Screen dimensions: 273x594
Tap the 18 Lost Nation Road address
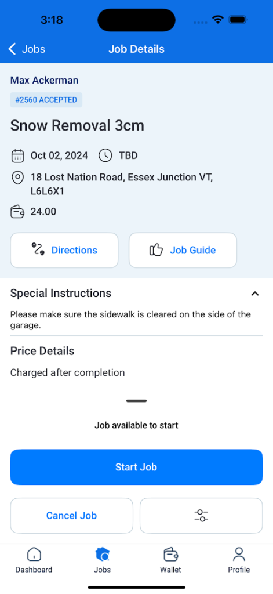pos(122,184)
